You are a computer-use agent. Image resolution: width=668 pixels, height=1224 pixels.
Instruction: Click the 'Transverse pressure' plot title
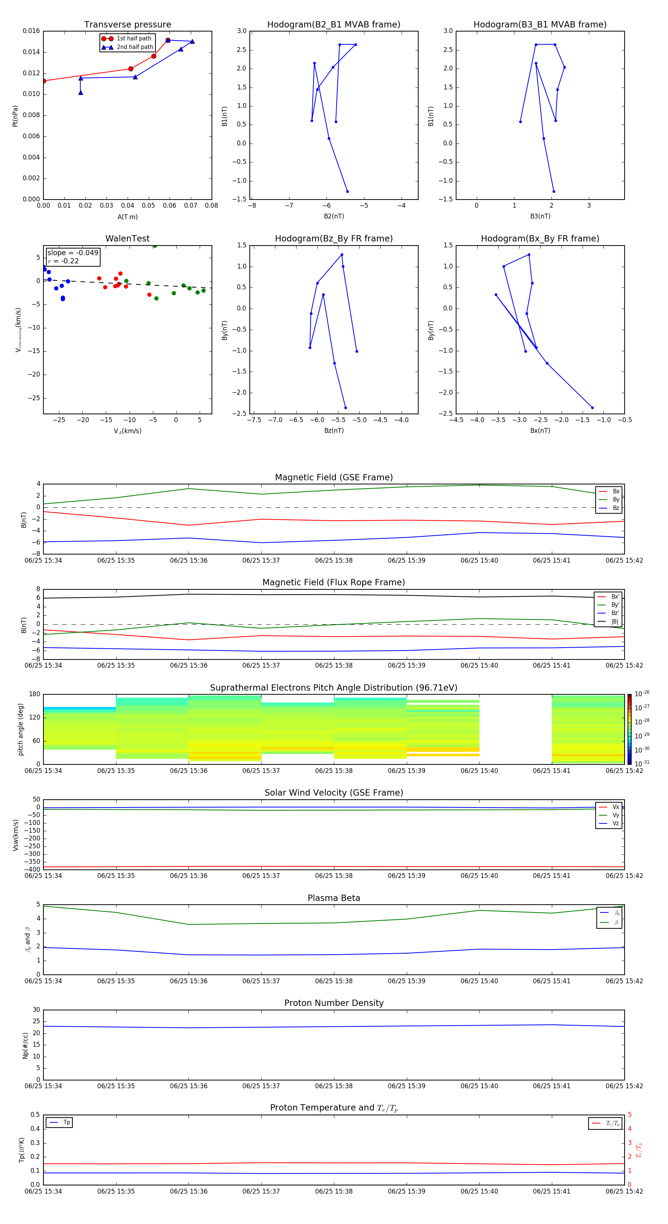[x=127, y=25]
